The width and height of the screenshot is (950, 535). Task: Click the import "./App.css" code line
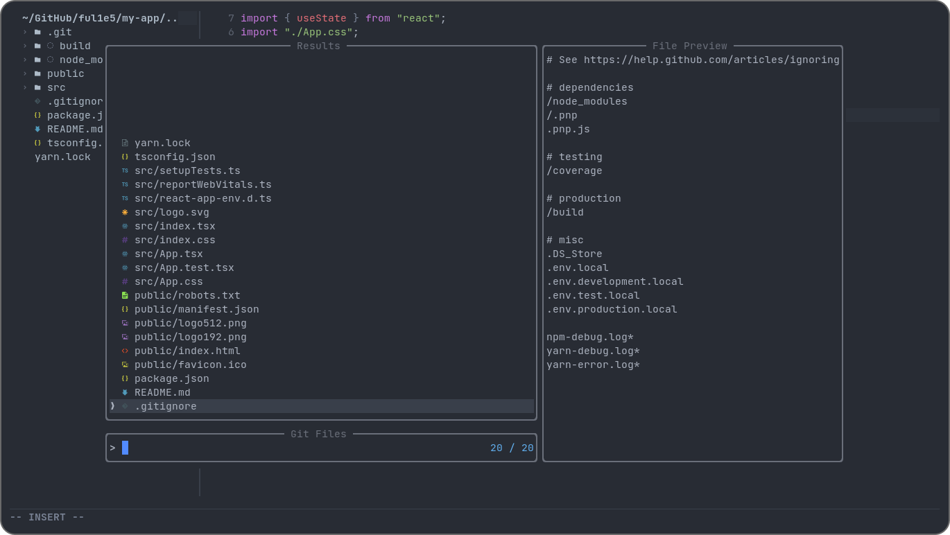(x=300, y=32)
